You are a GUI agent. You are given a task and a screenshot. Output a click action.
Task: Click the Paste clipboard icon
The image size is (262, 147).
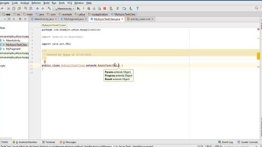(19, 9)
